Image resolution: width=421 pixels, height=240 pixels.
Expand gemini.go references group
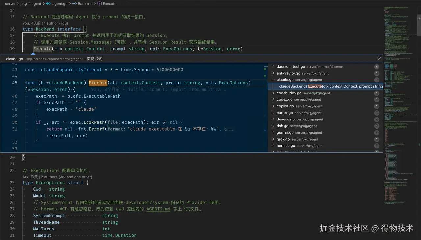pyautogui.click(x=273, y=132)
